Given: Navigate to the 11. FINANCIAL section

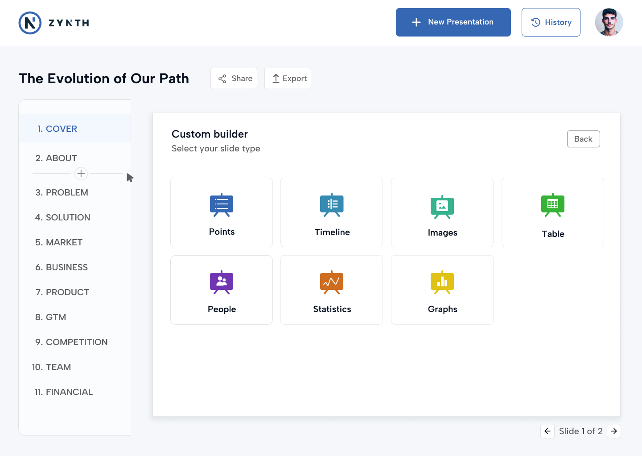Looking at the screenshot, I should [64, 392].
